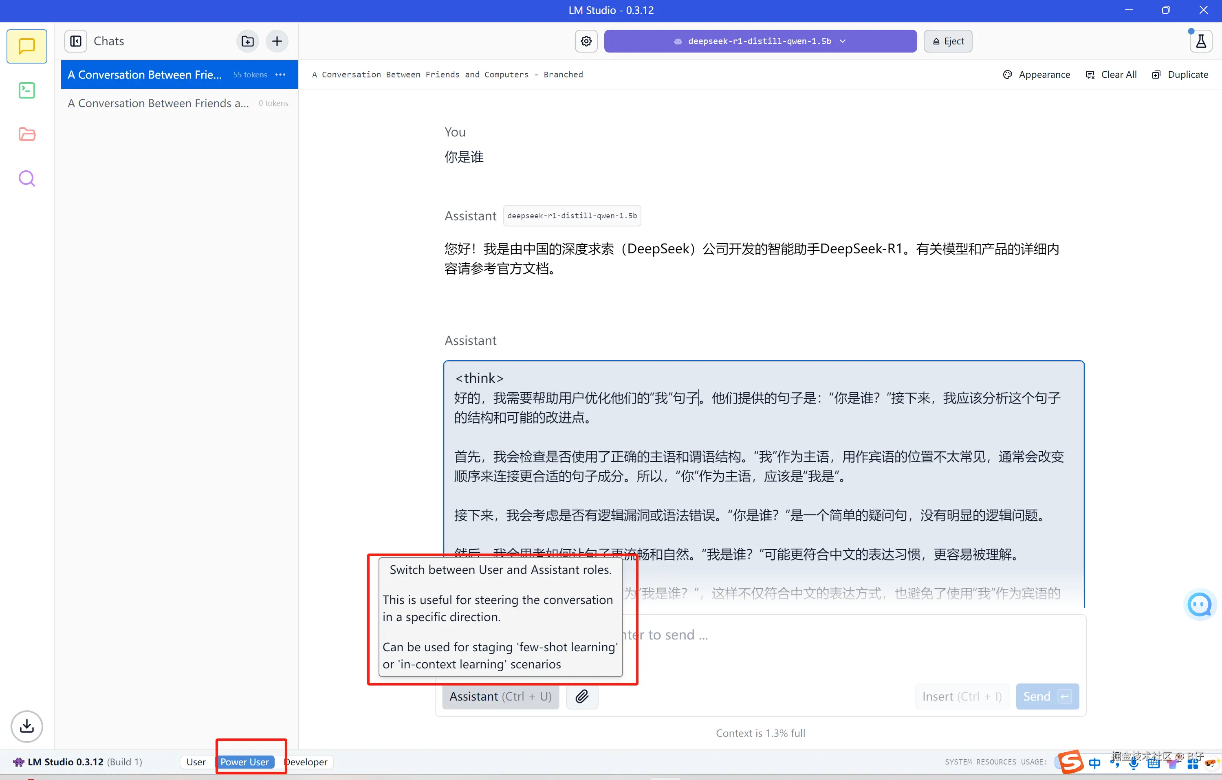Collapse the Chats sidebar panel icon
Screen dimensions: 1222x780
(x=76, y=41)
